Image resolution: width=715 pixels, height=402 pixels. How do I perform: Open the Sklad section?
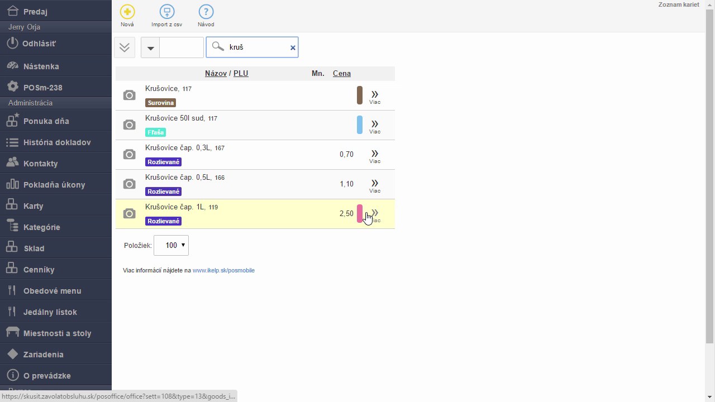56,248
